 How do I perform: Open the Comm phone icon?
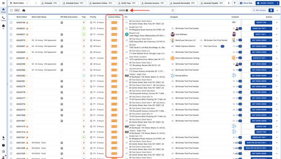[3, 18]
